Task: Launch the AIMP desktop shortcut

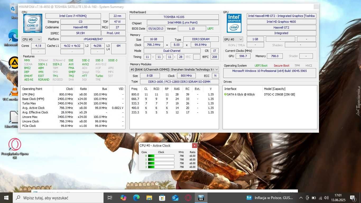Action: coord(13,65)
